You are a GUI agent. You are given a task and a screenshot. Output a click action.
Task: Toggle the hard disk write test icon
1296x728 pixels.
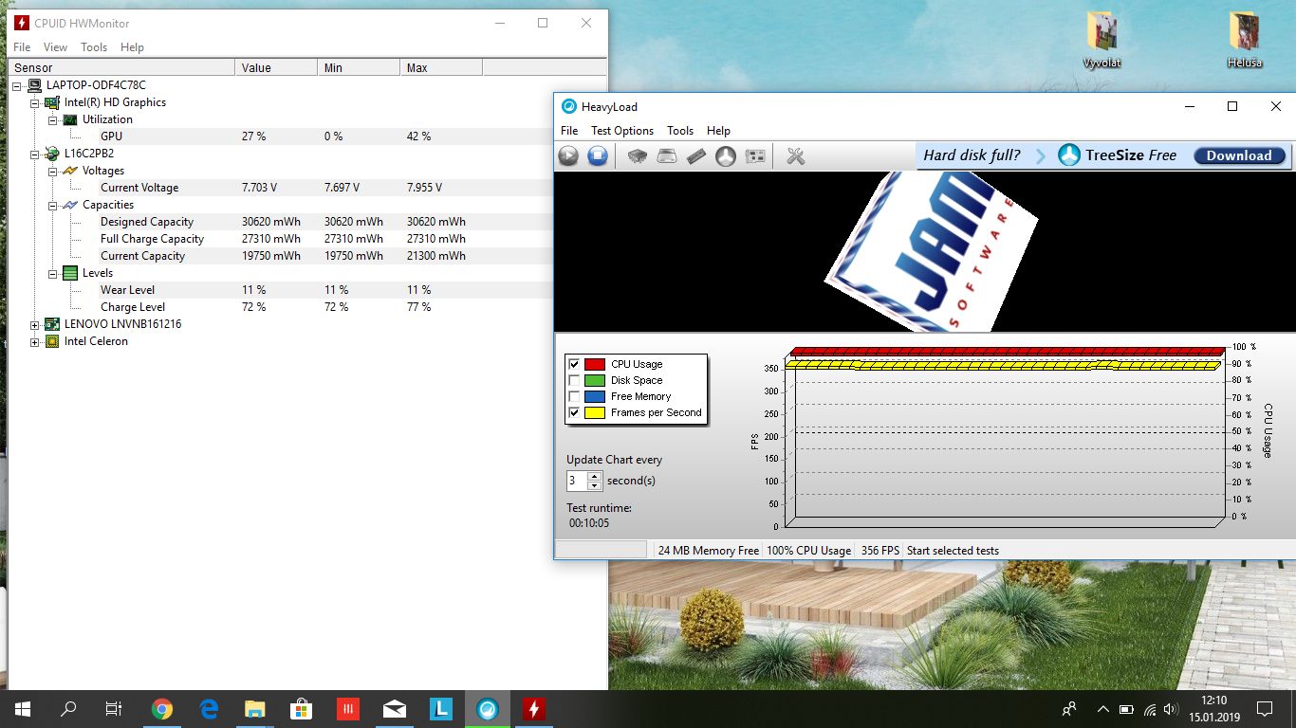tap(667, 156)
